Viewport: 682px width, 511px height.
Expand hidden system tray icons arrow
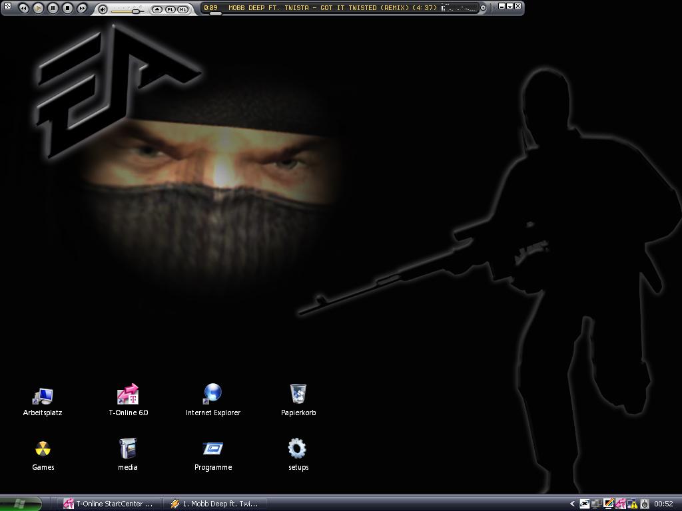[572, 504]
